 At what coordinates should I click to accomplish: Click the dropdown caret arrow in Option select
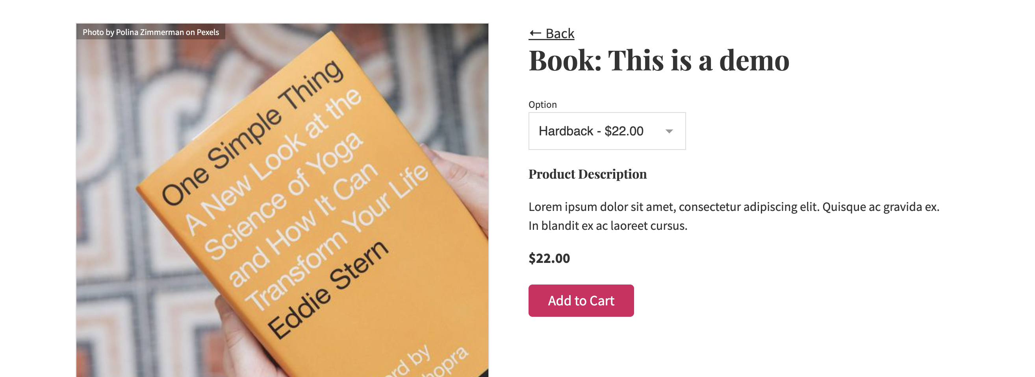(669, 131)
